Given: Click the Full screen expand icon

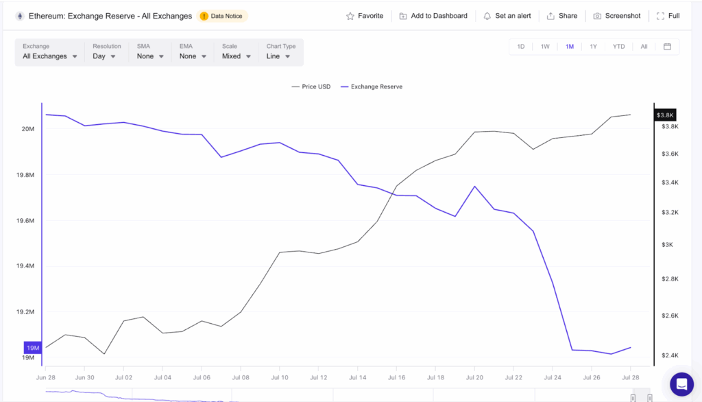Looking at the screenshot, I should 660,16.
